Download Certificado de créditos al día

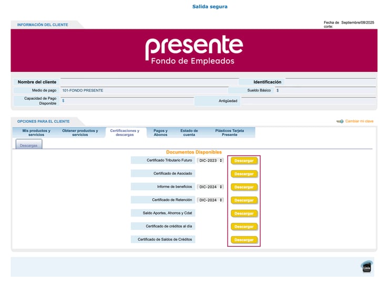(x=244, y=226)
